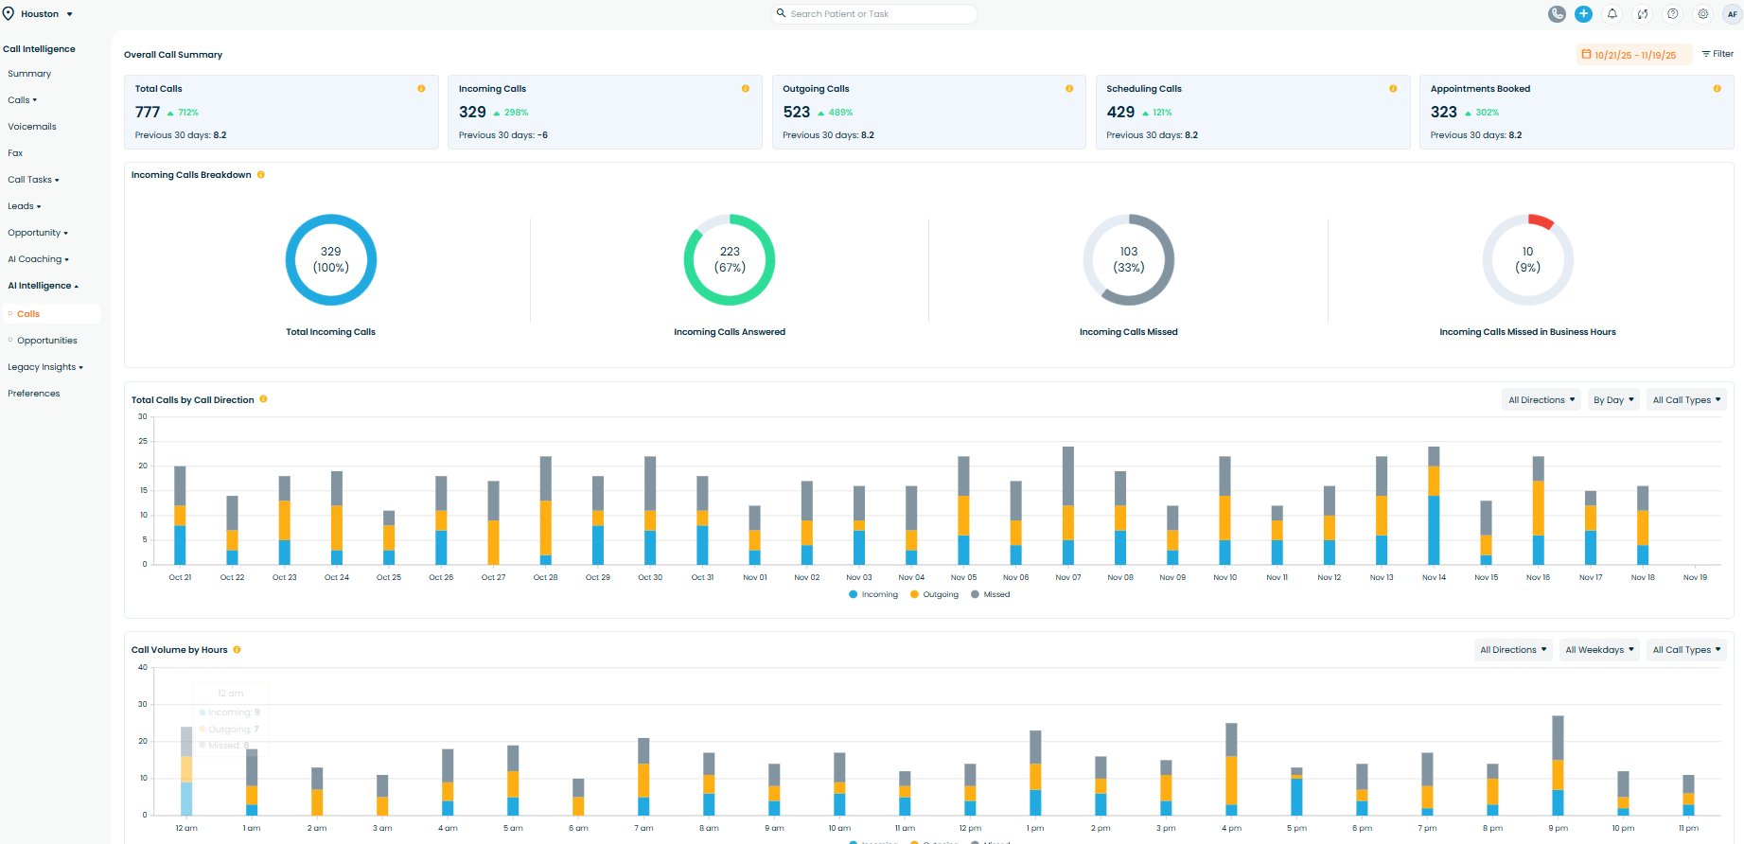Open the By Day dropdown
The image size is (1744, 844).
1612,400
